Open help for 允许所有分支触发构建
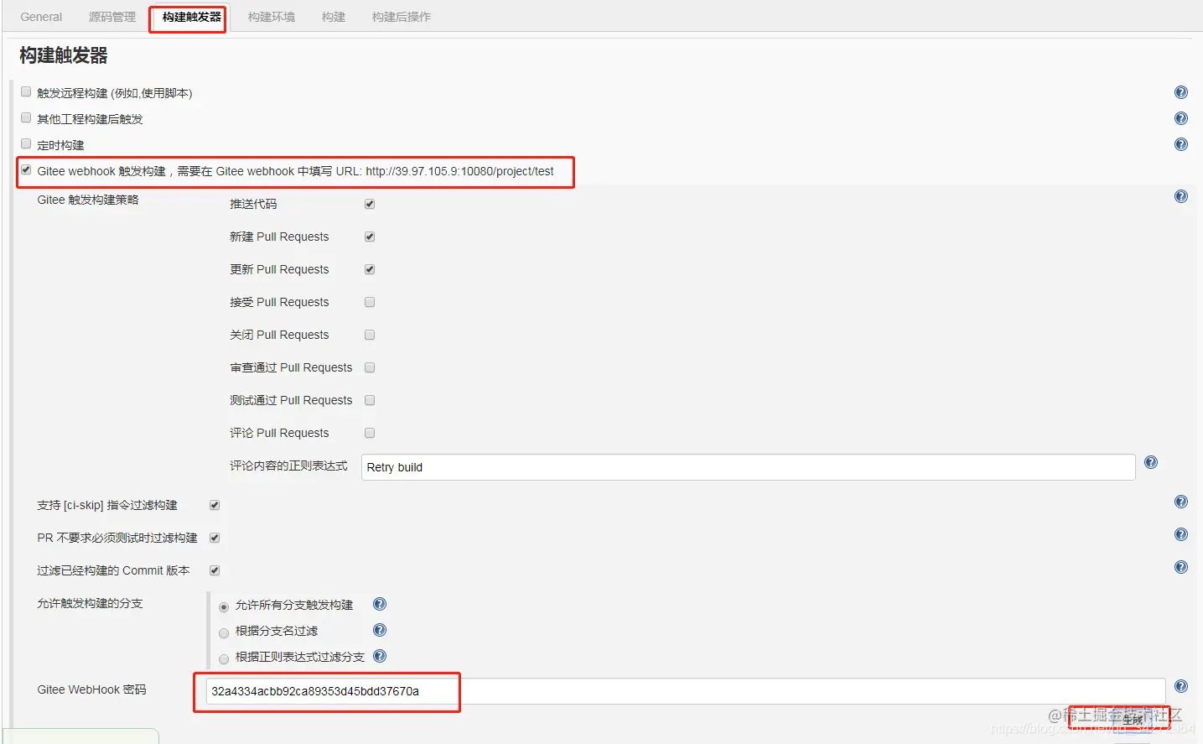Viewport: 1203px width, 744px height. 379,604
